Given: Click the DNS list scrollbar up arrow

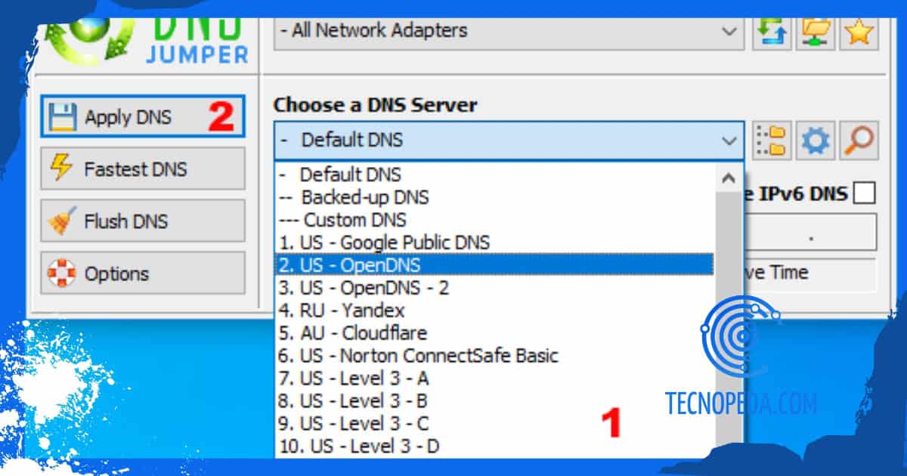Looking at the screenshot, I should pos(729,179).
